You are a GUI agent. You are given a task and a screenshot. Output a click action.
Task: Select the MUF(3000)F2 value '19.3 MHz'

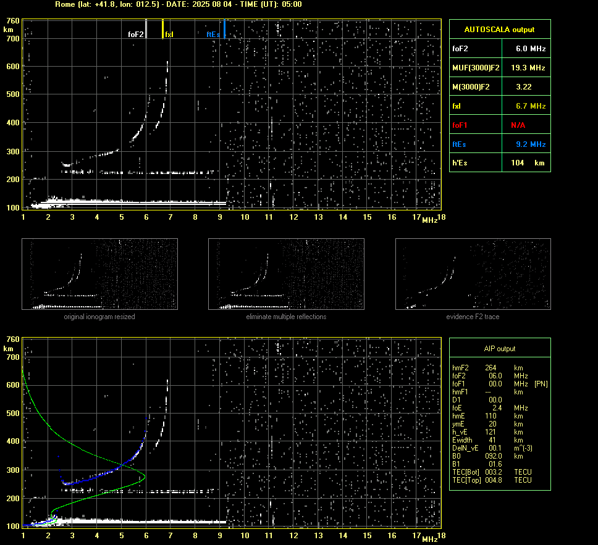pyautogui.click(x=528, y=68)
